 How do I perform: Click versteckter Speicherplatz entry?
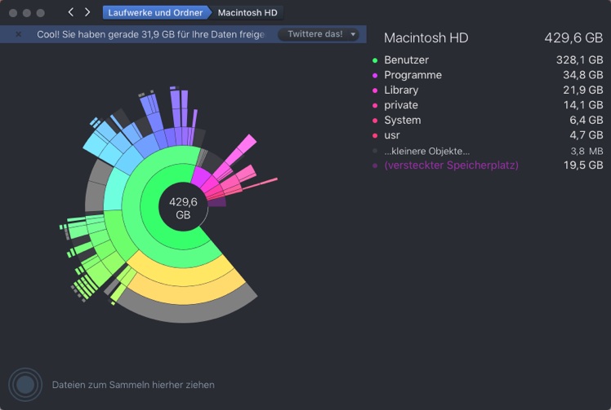[488, 165]
